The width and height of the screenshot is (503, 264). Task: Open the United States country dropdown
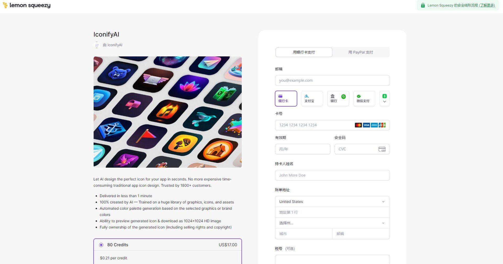(x=332, y=202)
